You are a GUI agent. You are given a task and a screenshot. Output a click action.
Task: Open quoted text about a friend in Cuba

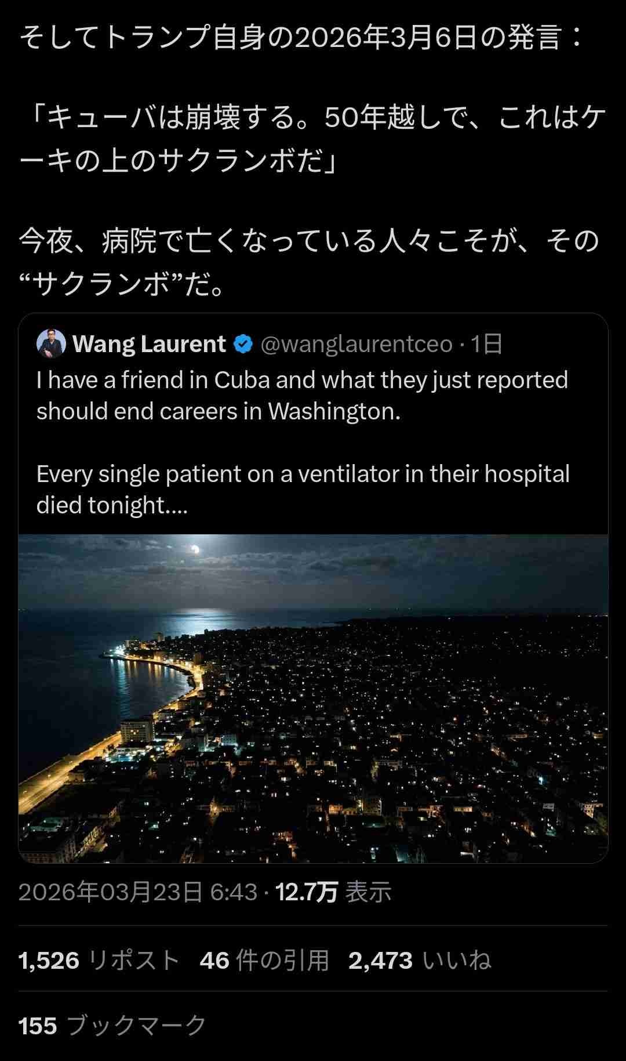(x=302, y=396)
